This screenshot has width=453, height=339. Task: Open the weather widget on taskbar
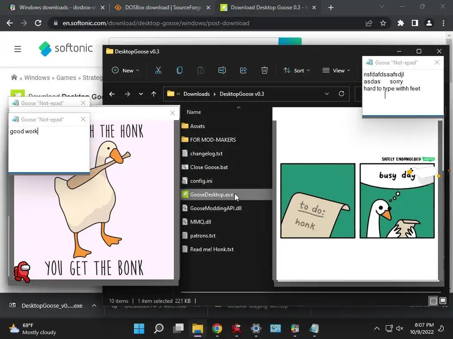click(x=32, y=328)
